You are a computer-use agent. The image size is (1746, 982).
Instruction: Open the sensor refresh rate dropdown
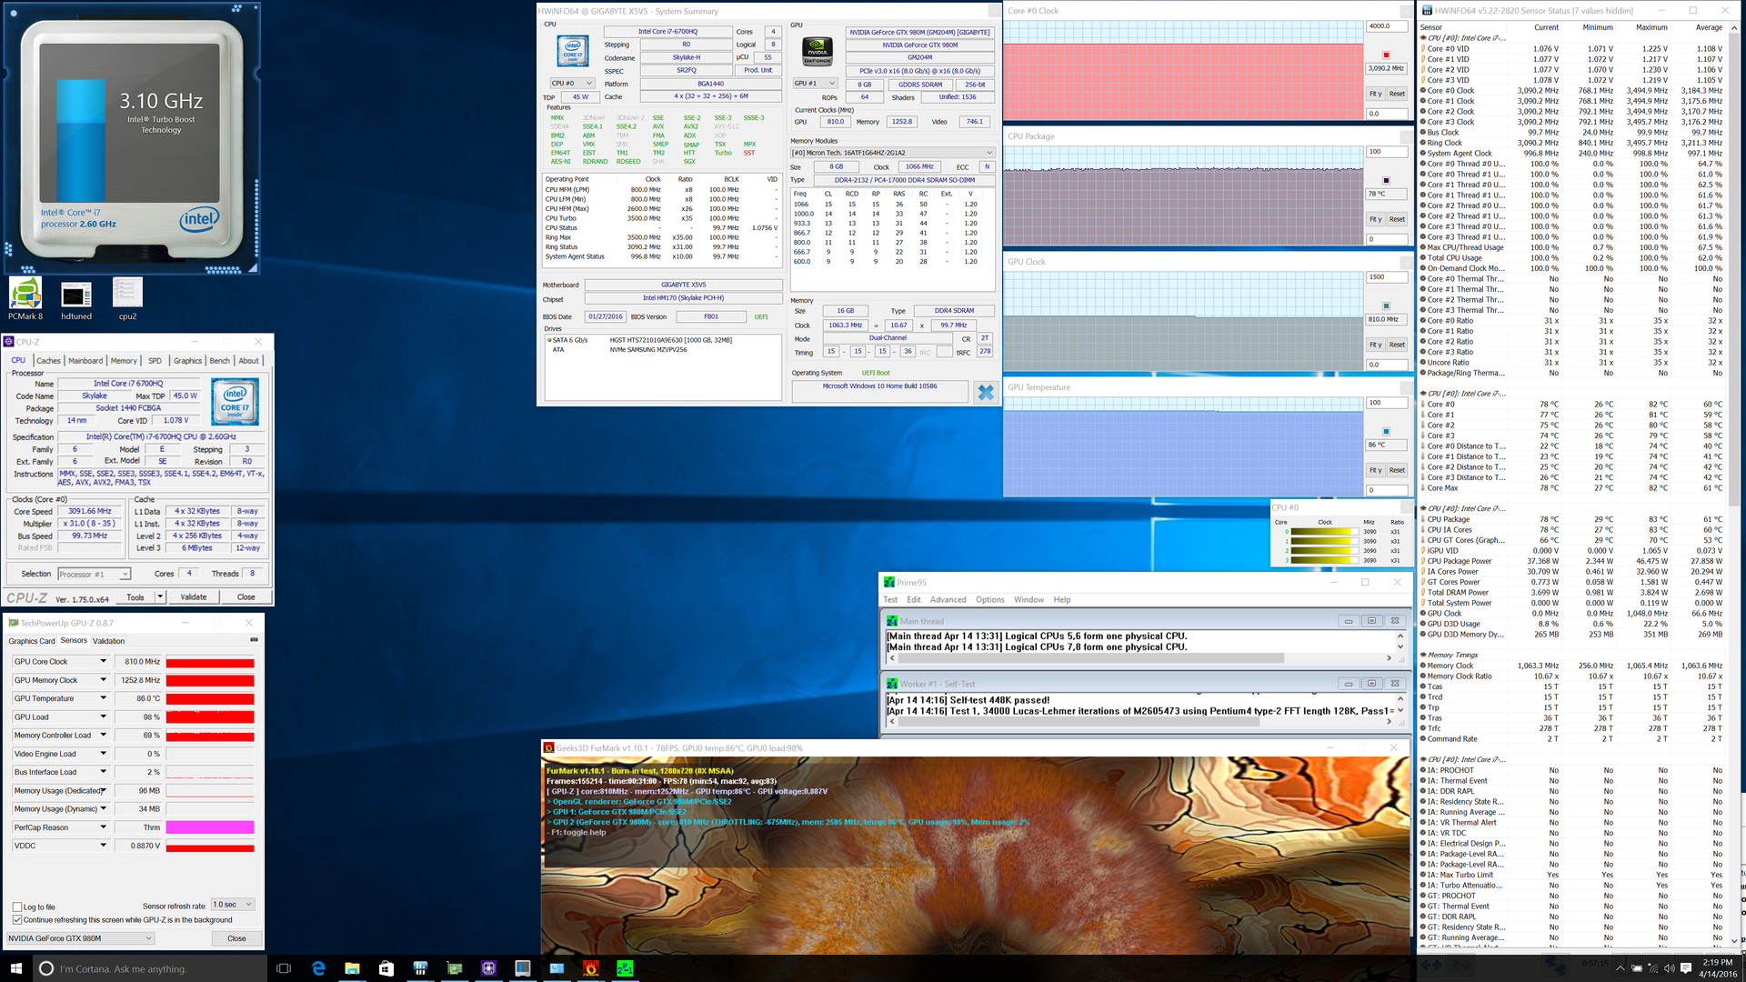(233, 905)
